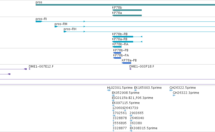The image size is (215, 132).
Task: Click the 3328877 feature label
Action: click(x=120, y=128)
